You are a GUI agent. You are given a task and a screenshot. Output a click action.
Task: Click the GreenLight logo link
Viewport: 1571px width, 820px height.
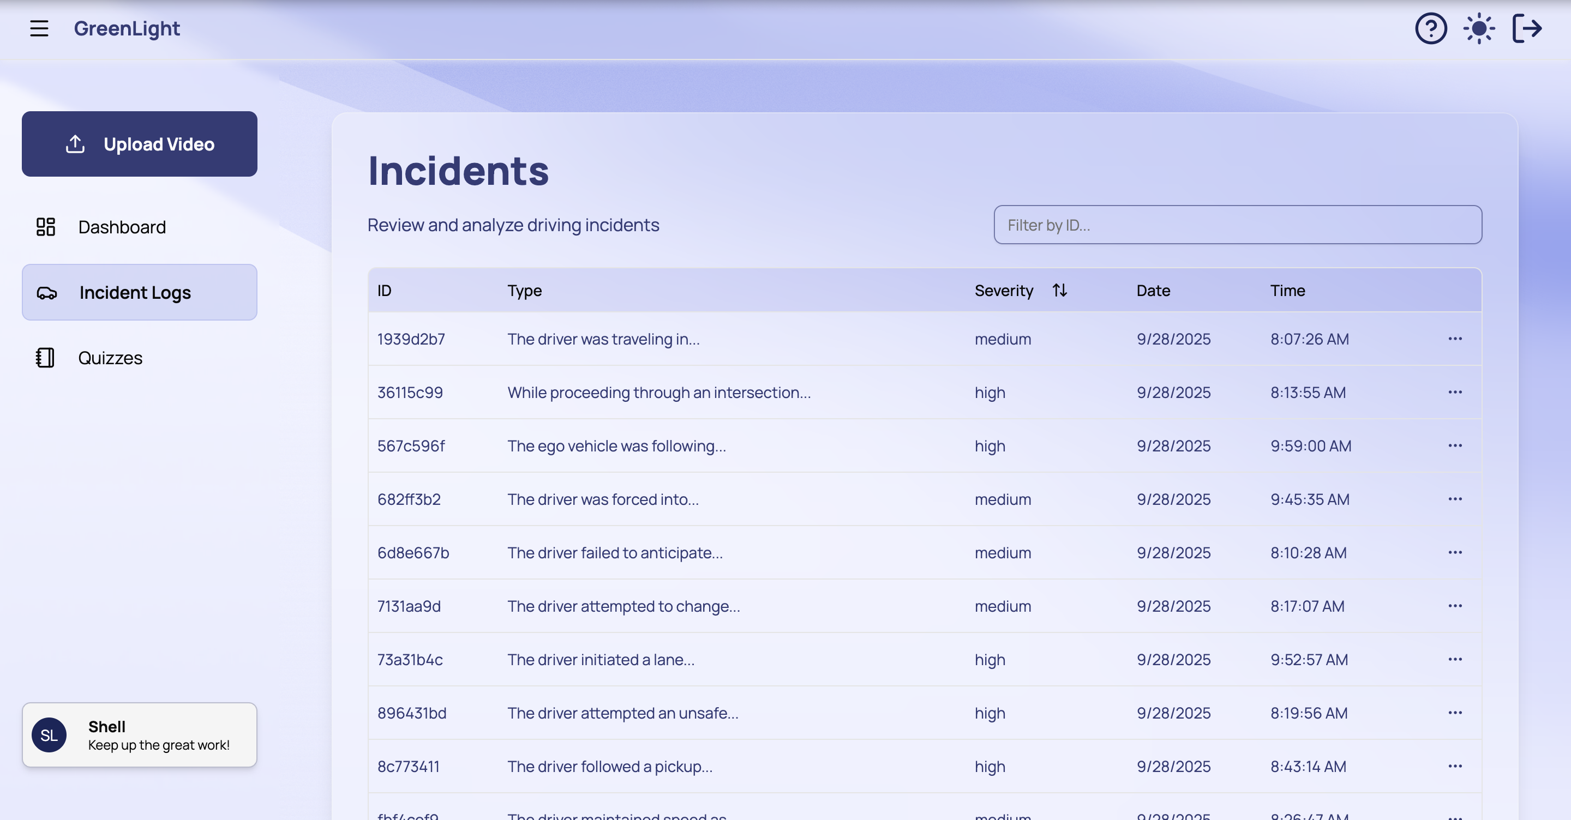[127, 29]
